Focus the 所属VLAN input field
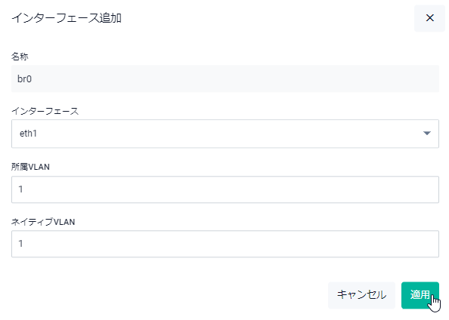The image size is (449, 320). tap(225, 189)
